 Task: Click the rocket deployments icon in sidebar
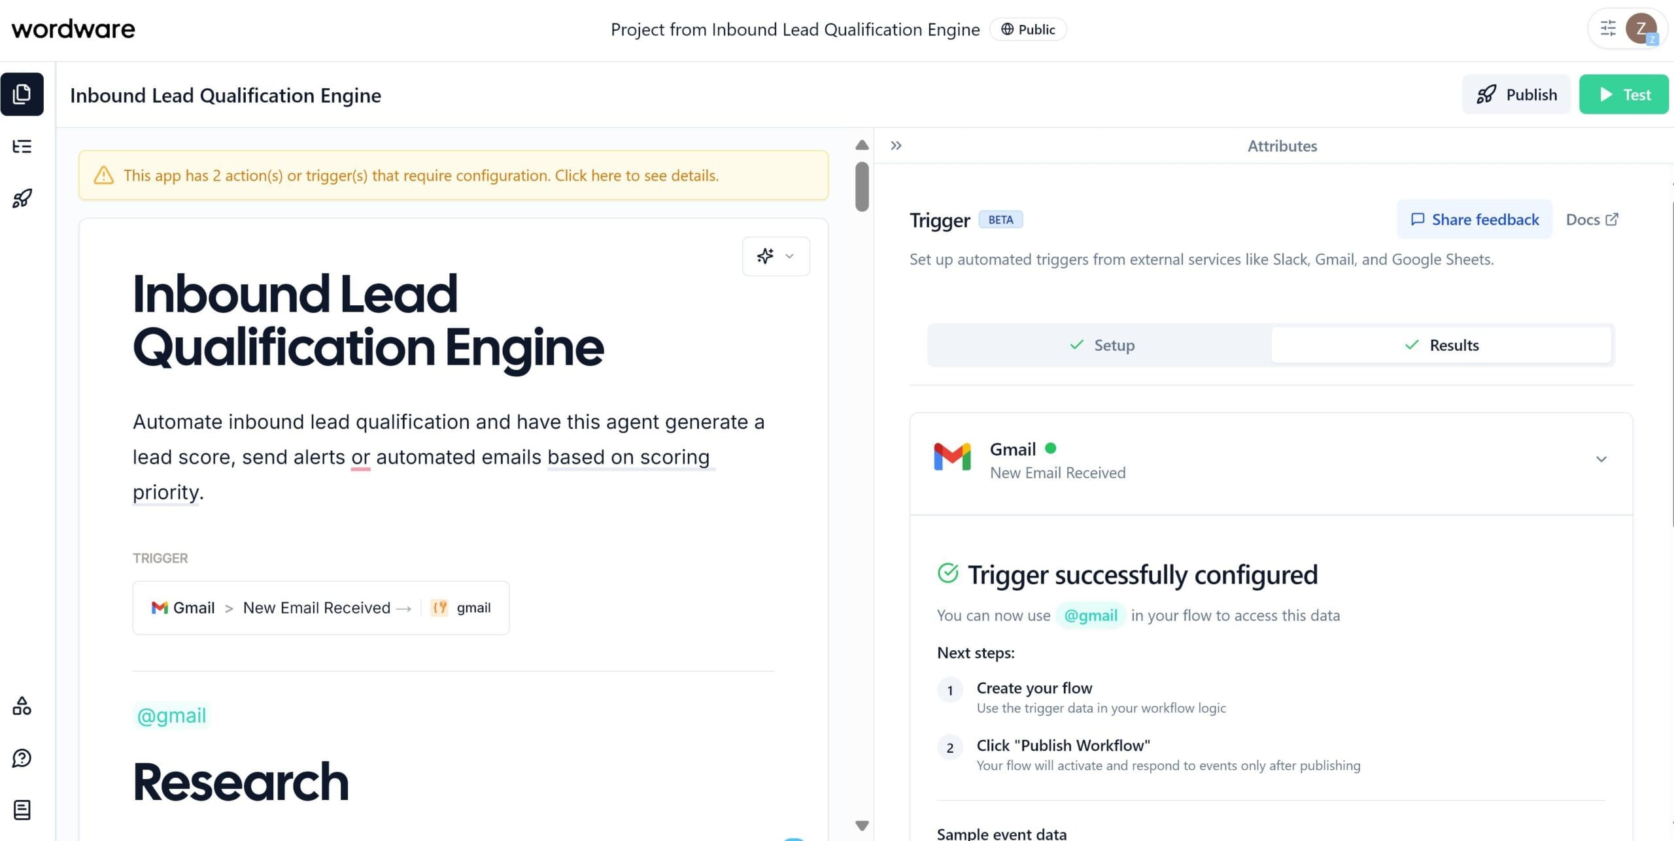(22, 199)
